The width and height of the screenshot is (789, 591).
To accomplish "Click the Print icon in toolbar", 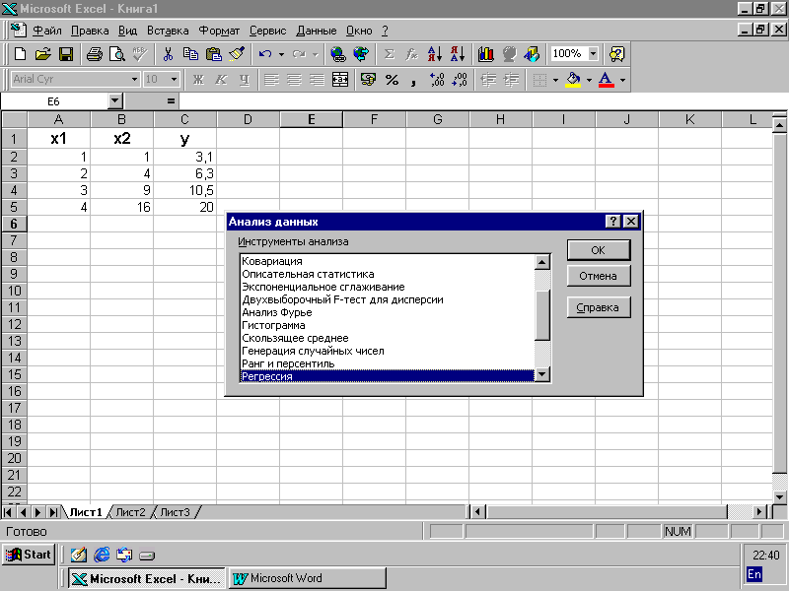I will pyautogui.click(x=94, y=54).
